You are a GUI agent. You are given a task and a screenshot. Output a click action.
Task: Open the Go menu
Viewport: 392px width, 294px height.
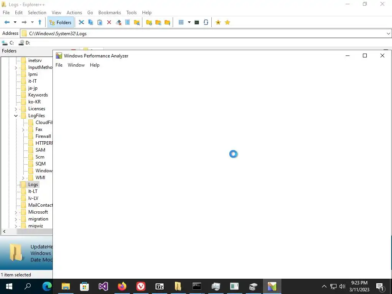pyautogui.click(x=90, y=13)
